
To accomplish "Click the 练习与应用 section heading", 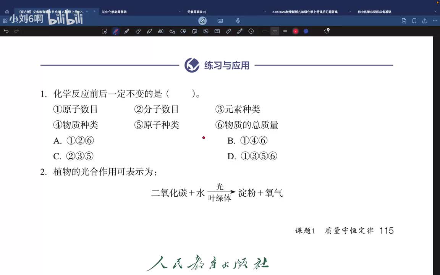I will (227, 65).
